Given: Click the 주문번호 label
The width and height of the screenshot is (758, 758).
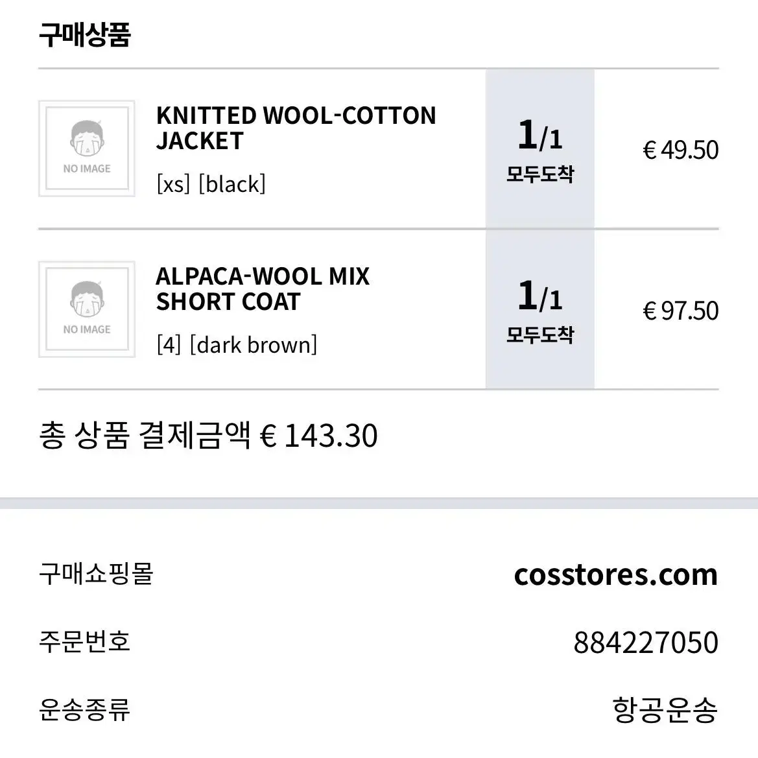Looking at the screenshot, I should tap(84, 641).
